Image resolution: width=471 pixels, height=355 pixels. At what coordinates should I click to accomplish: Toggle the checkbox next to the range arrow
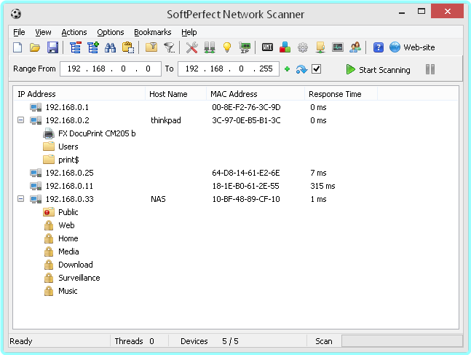tap(316, 69)
